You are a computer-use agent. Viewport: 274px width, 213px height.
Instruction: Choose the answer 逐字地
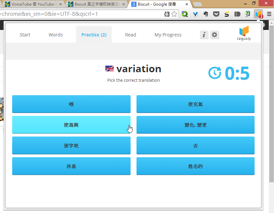tap(71, 145)
